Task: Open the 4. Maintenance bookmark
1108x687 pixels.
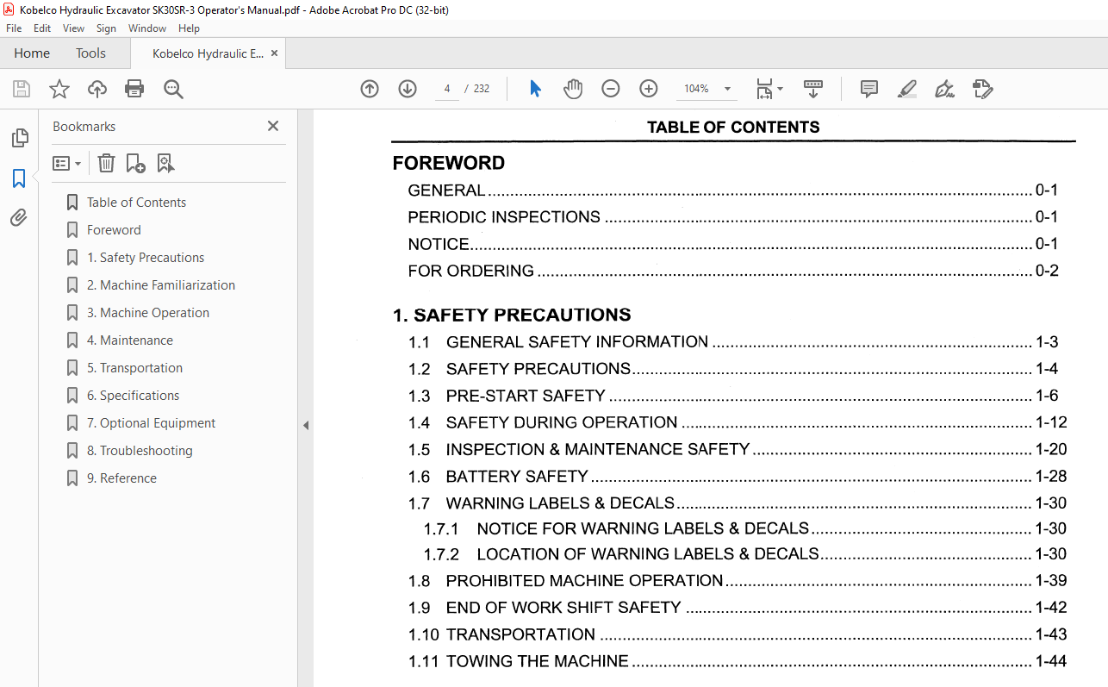Action: click(129, 340)
